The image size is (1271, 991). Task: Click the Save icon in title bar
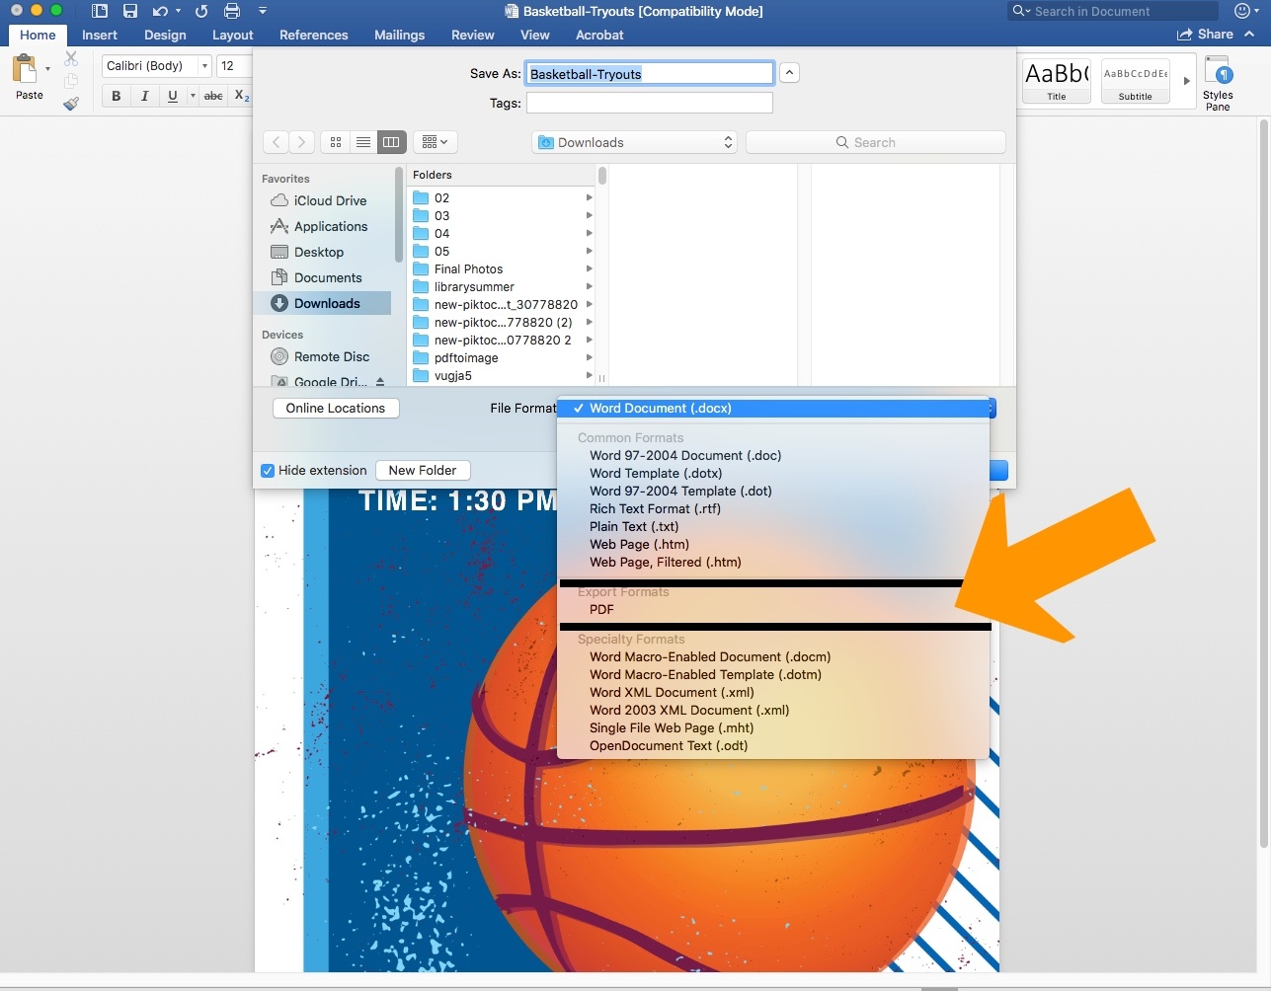pos(129,12)
